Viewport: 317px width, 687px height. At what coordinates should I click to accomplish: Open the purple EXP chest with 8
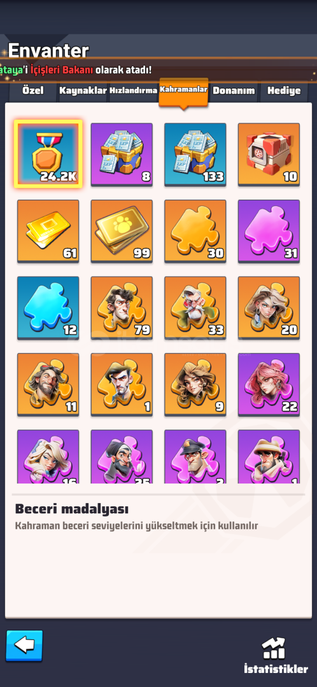(x=122, y=154)
